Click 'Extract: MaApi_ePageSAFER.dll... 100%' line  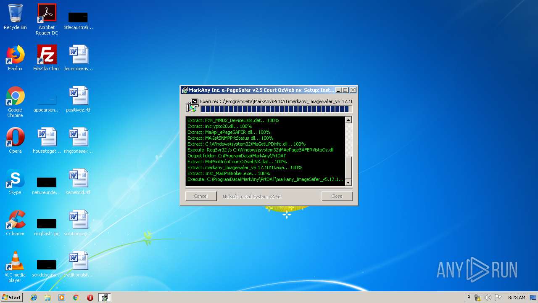[x=229, y=132]
